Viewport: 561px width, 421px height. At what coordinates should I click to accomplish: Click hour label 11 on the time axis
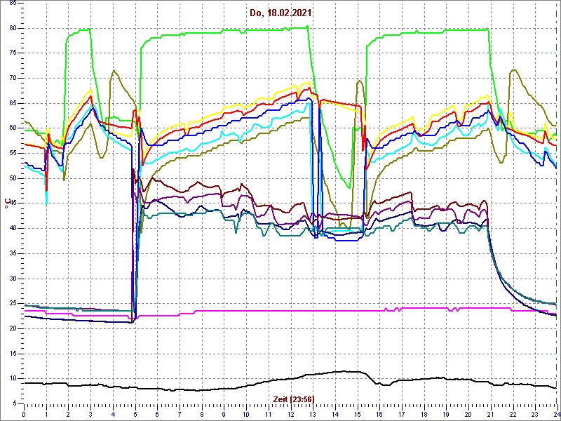coord(269,414)
